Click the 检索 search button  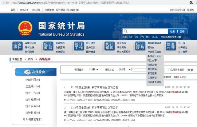coord(173,31)
